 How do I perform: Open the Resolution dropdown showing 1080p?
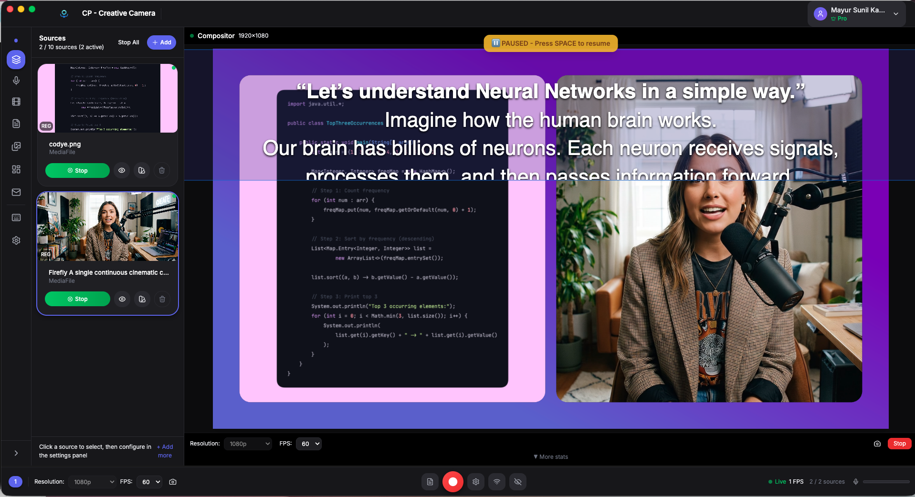248,444
